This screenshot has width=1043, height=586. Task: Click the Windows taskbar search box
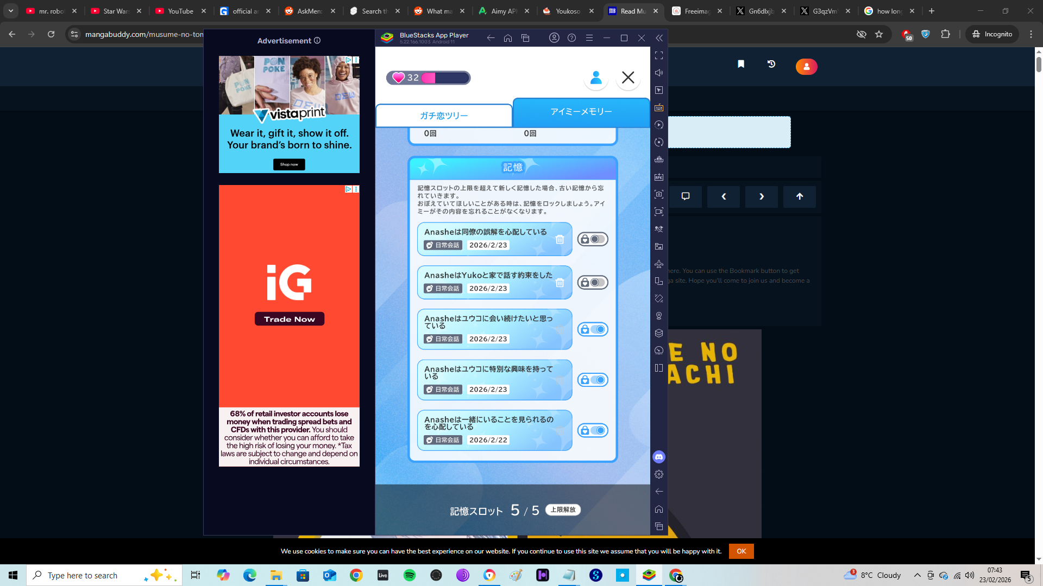[x=104, y=575]
